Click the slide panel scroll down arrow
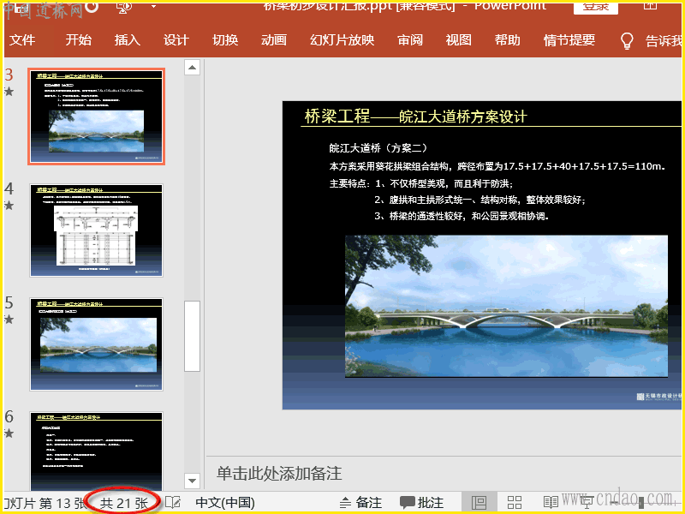Viewport: 685px width, 514px height. (192, 481)
